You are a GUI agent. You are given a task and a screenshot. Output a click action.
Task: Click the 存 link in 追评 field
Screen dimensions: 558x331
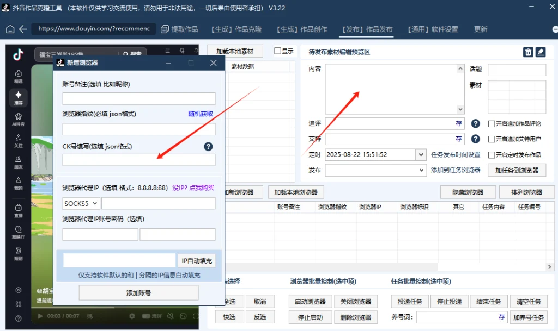tap(458, 123)
